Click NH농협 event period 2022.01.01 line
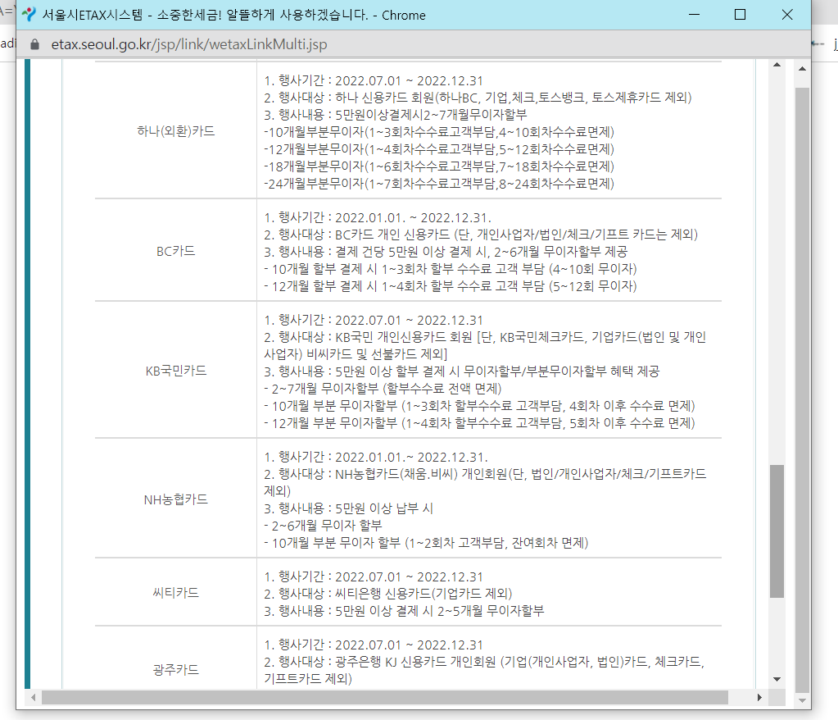 click(x=376, y=458)
